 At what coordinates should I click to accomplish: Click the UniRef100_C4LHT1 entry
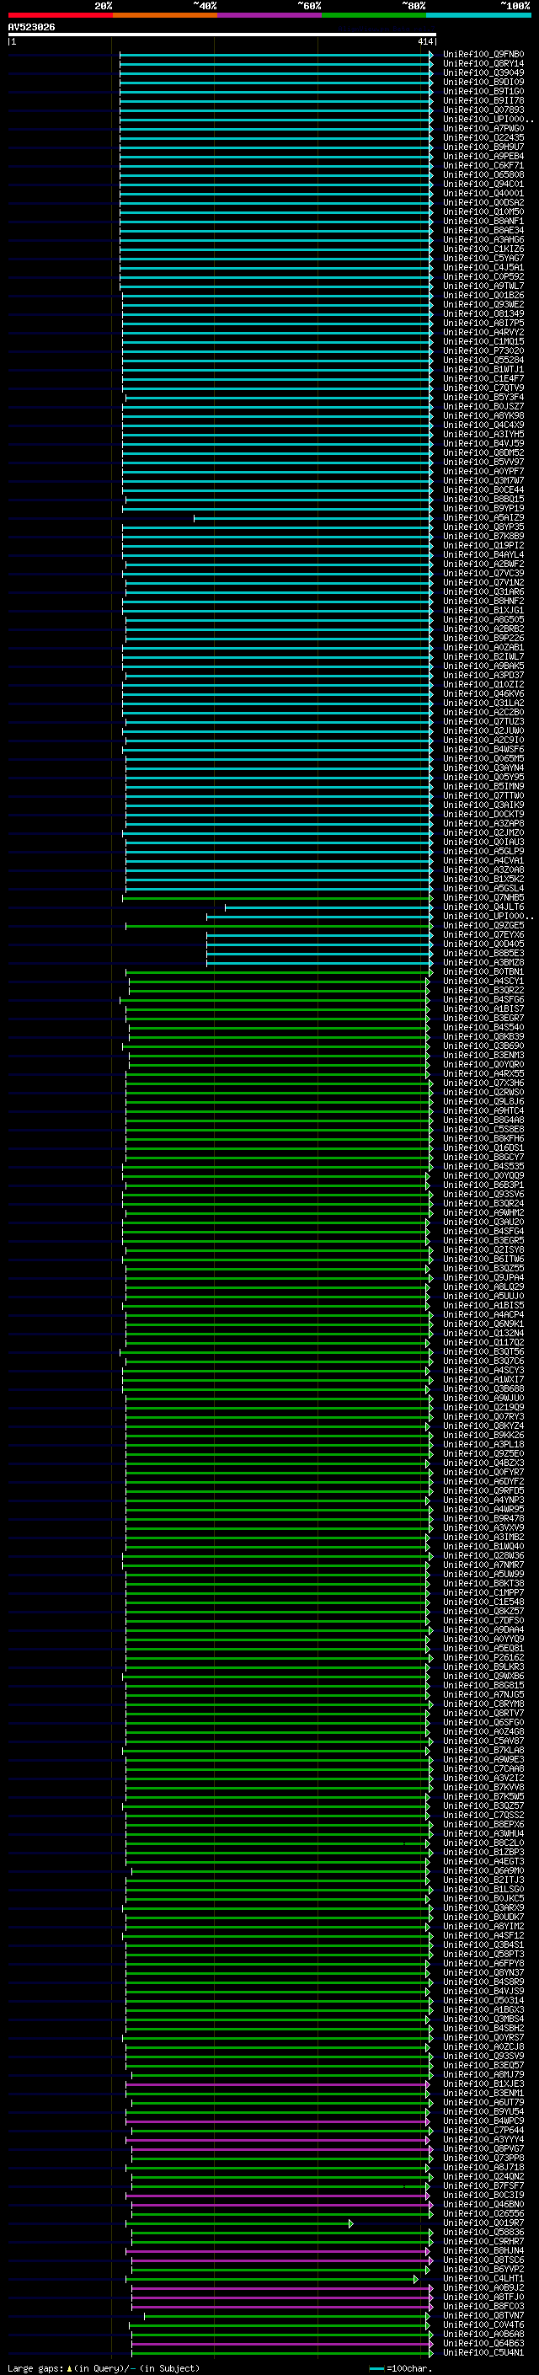click(483, 2278)
